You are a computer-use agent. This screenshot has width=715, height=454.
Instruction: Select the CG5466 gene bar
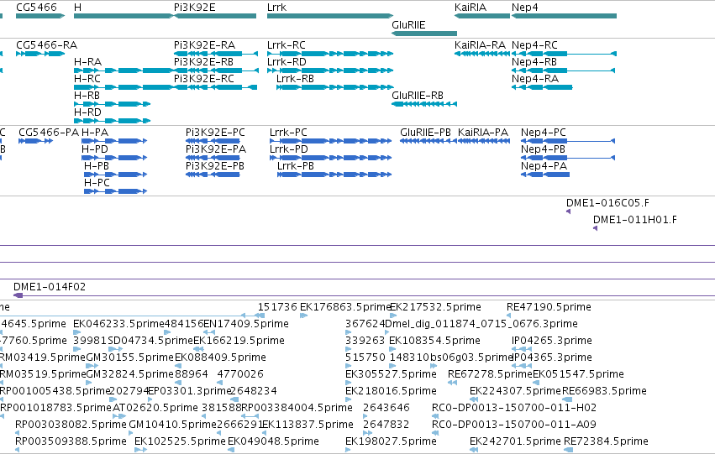pyautogui.click(x=40, y=16)
